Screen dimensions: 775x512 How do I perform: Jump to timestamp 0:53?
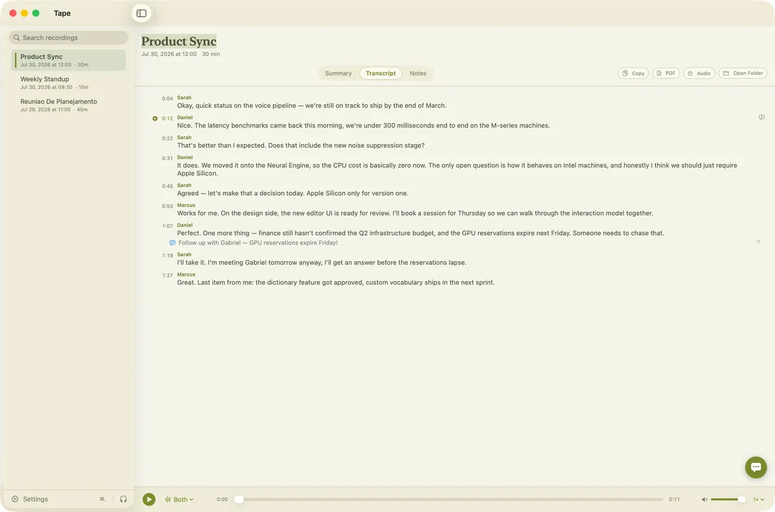coord(167,206)
